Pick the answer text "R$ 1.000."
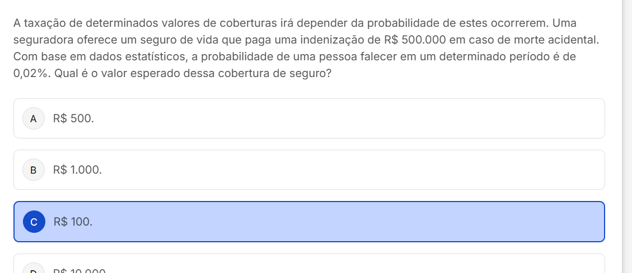This screenshot has height=273, width=632. click(77, 170)
